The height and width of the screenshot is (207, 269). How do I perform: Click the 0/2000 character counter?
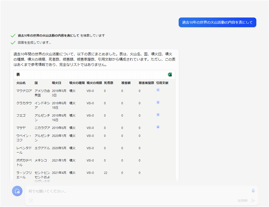tap(242, 200)
